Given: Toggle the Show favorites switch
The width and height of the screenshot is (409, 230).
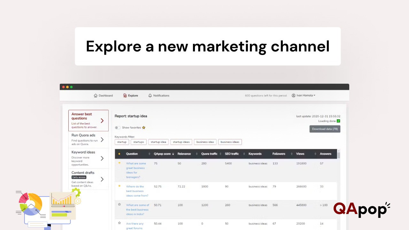Looking at the screenshot, I should click(118, 128).
